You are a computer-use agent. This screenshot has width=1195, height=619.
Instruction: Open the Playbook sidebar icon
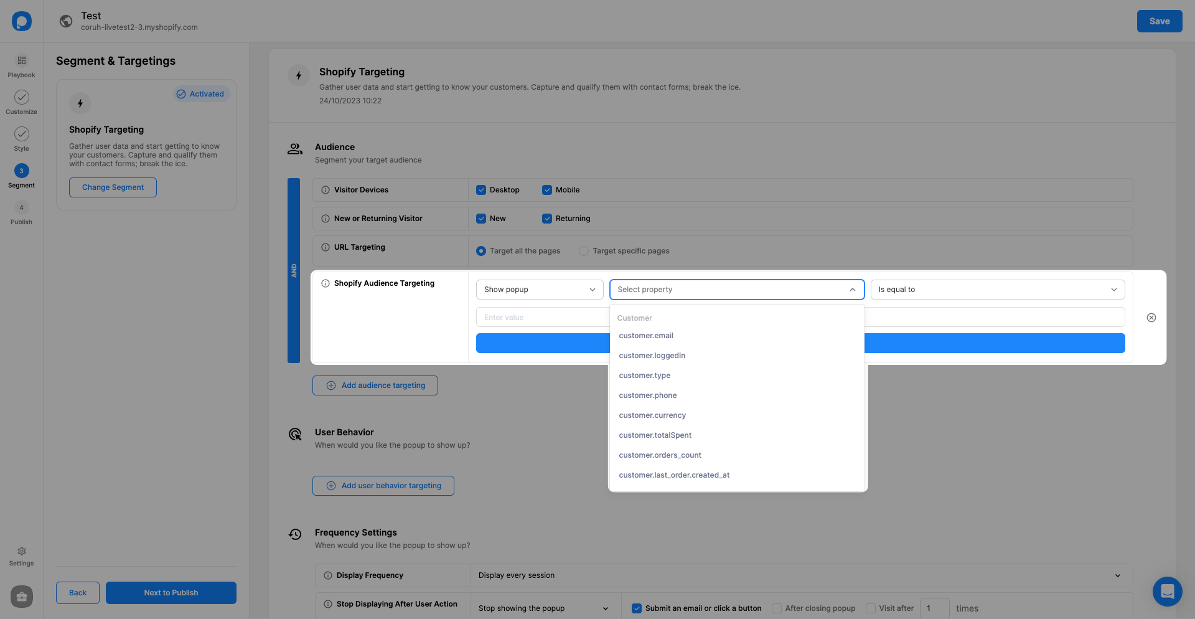[x=22, y=61]
